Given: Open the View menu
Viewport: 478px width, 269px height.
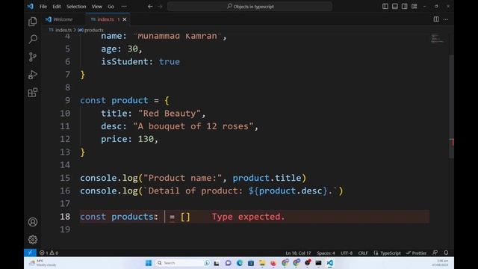Looking at the screenshot, I should (x=96, y=7).
